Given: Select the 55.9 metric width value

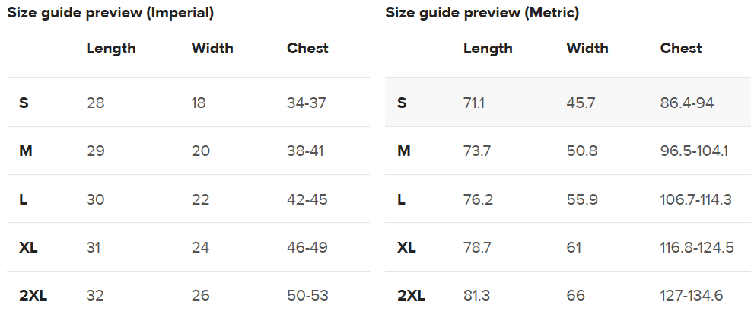Looking at the screenshot, I should click(x=581, y=199).
